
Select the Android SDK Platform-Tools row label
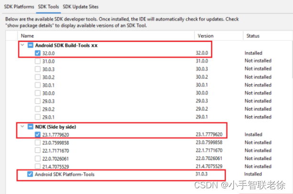(x=65, y=174)
